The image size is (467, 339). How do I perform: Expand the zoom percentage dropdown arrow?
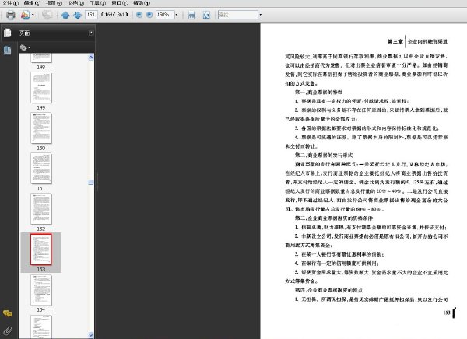tap(177, 15)
